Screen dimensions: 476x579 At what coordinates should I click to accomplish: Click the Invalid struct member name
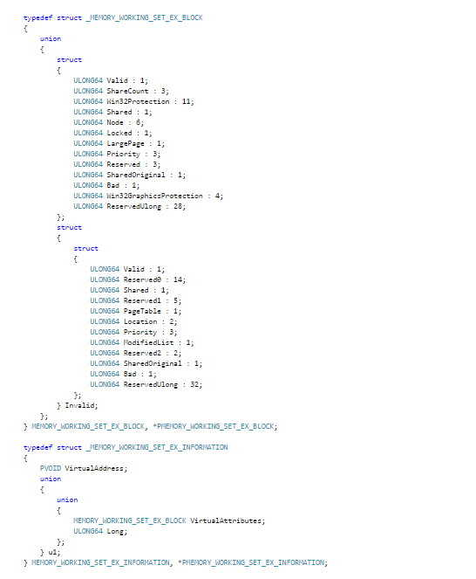pyautogui.click(x=80, y=405)
